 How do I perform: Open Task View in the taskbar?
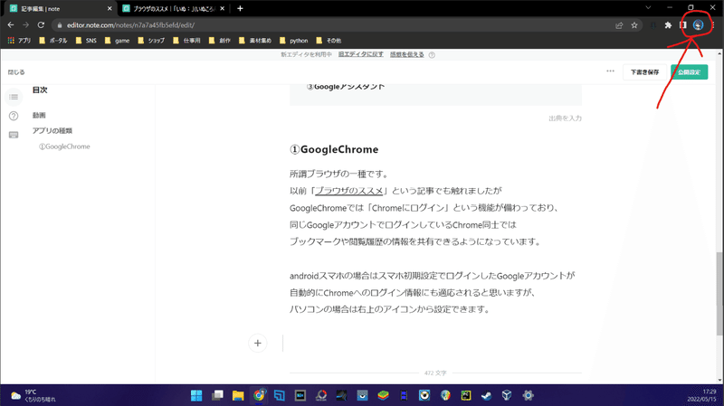217,395
